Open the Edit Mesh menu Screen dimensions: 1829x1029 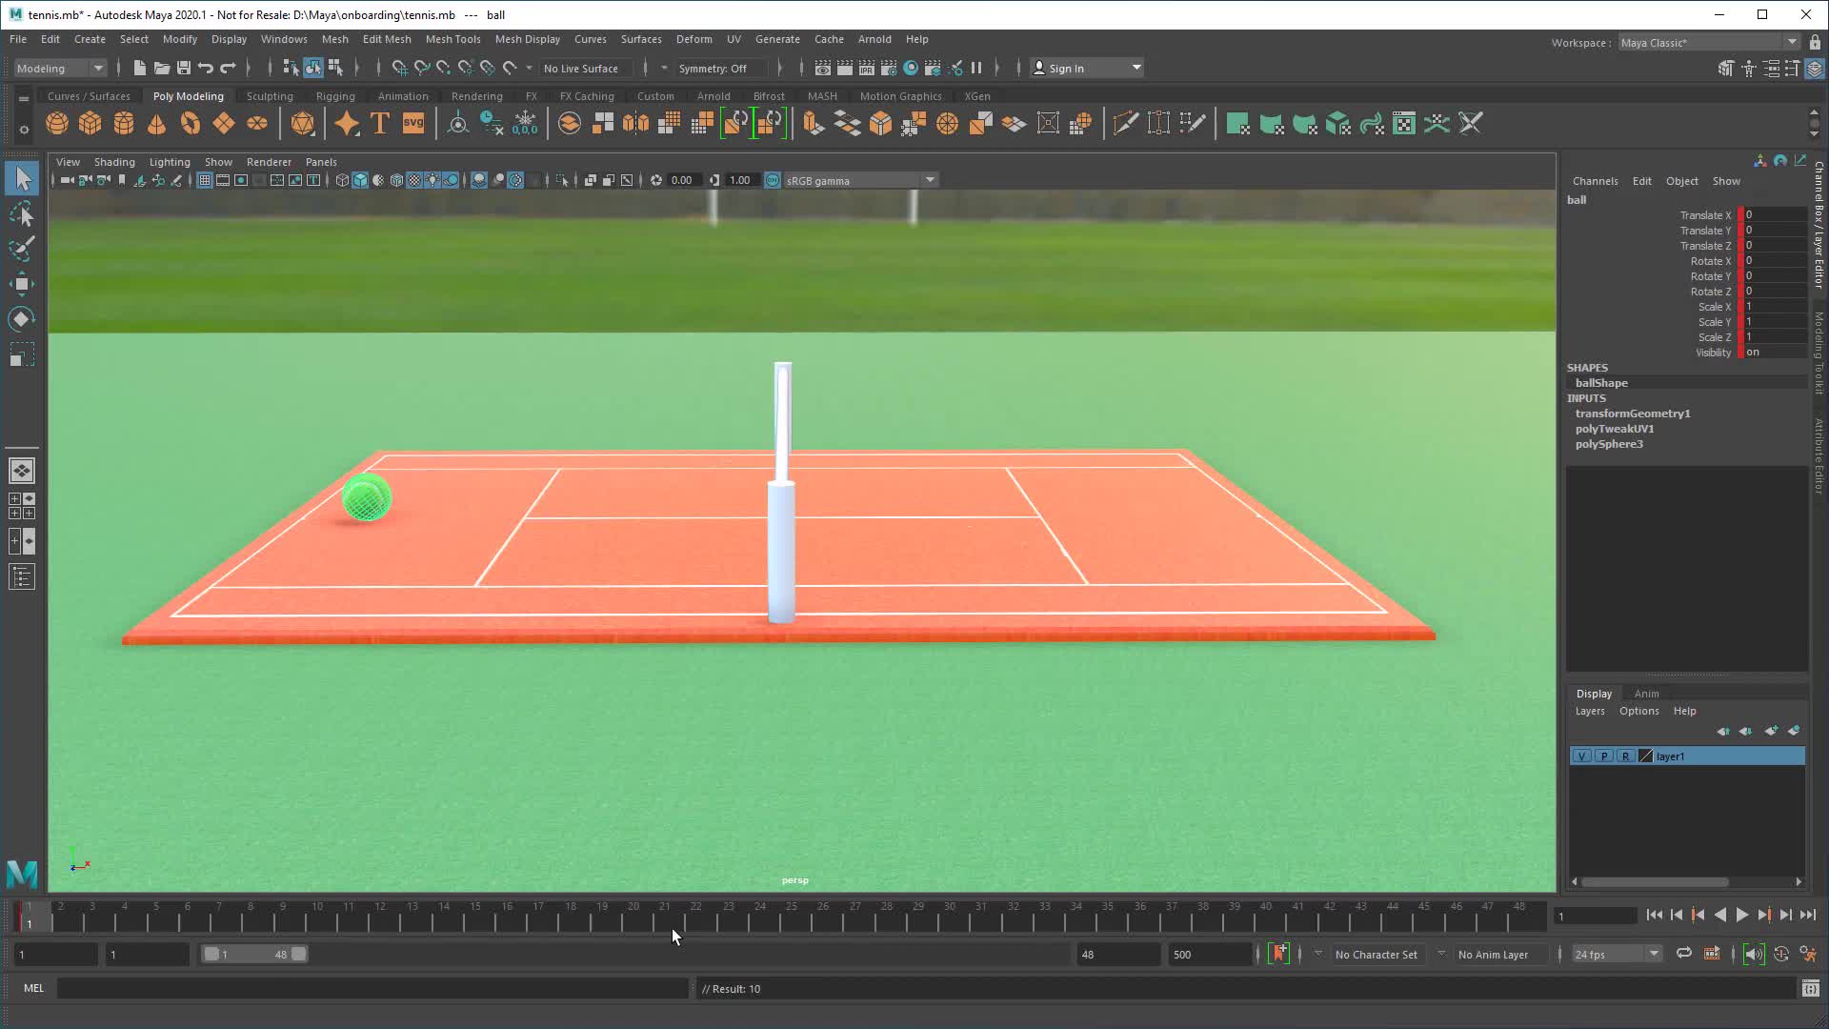[x=387, y=39]
